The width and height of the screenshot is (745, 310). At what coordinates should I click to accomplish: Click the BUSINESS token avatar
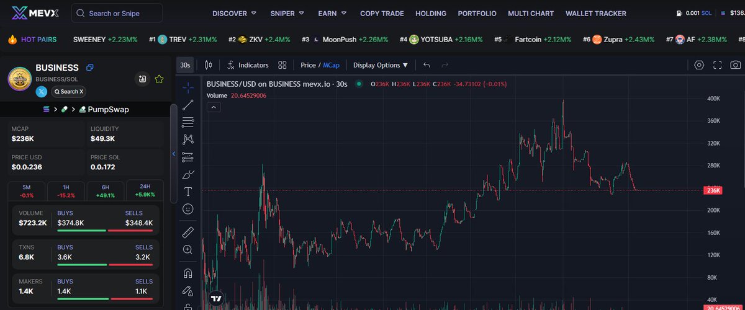pyautogui.click(x=19, y=78)
